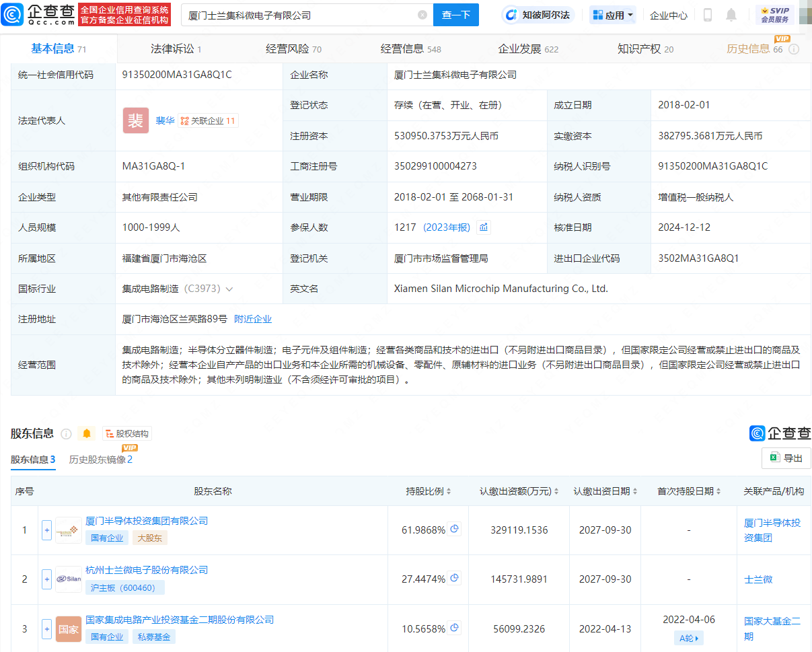Open 杭州士兰微电子股份有限公司 shareholder link
Viewport: 812px width, 652px height.
point(147,570)
